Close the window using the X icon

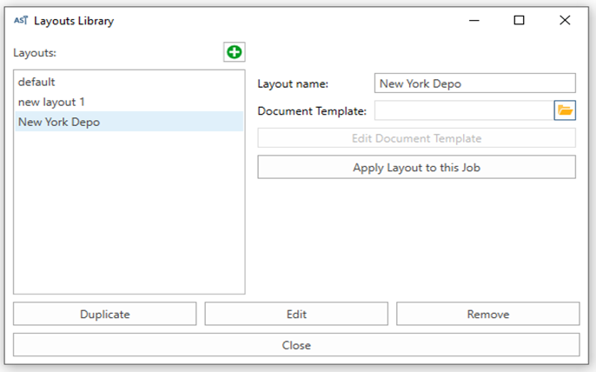[x=565, y=20]
